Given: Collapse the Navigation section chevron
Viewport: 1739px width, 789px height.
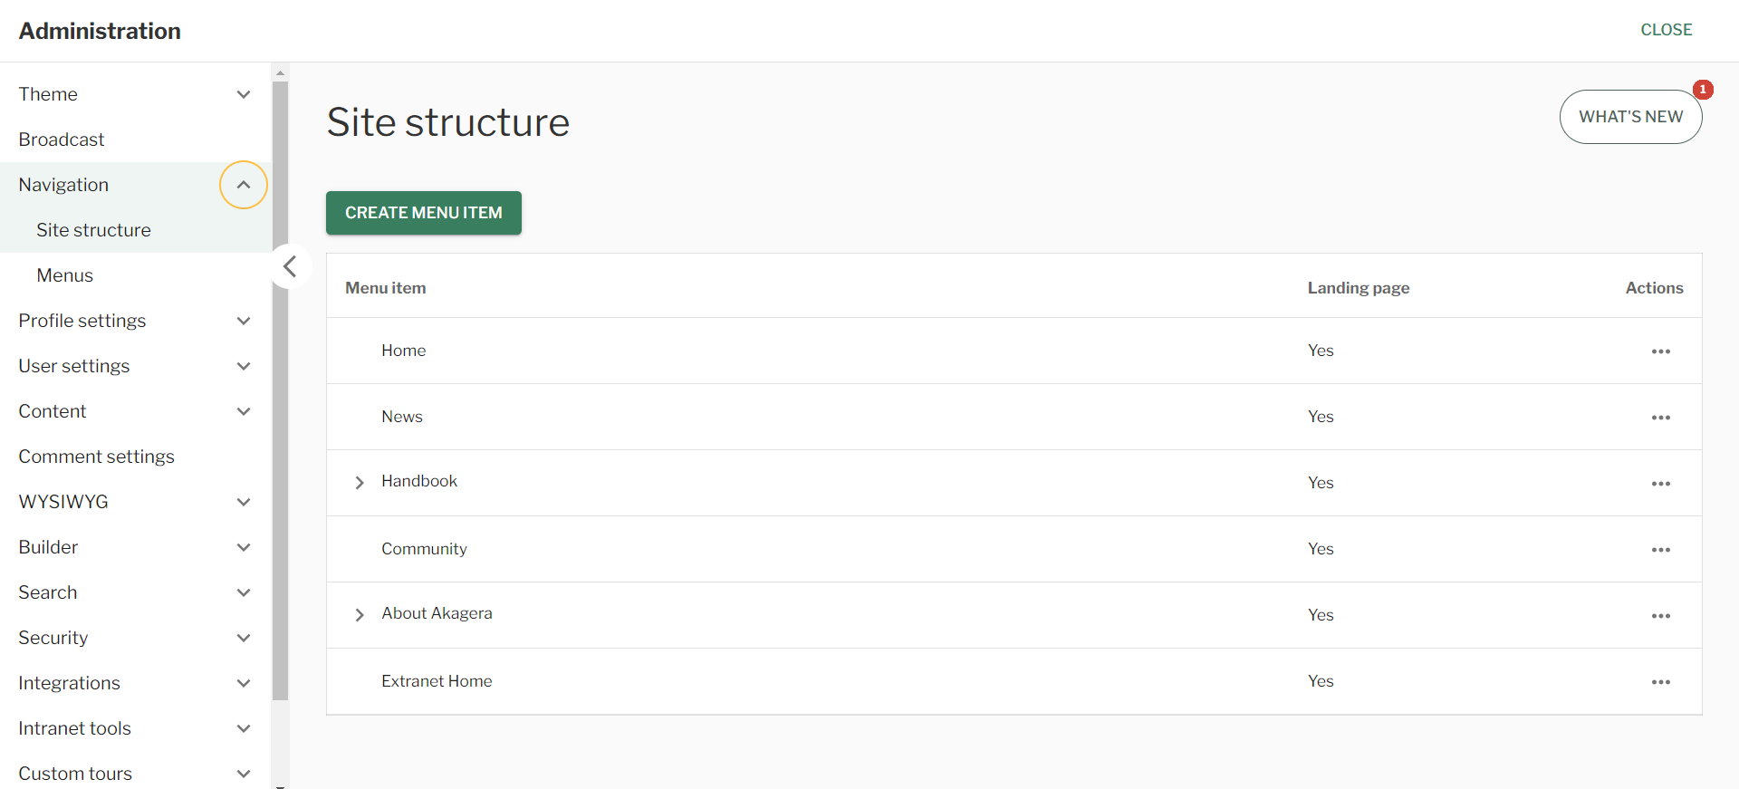Looking at the screenshot, I should [244, 185].
